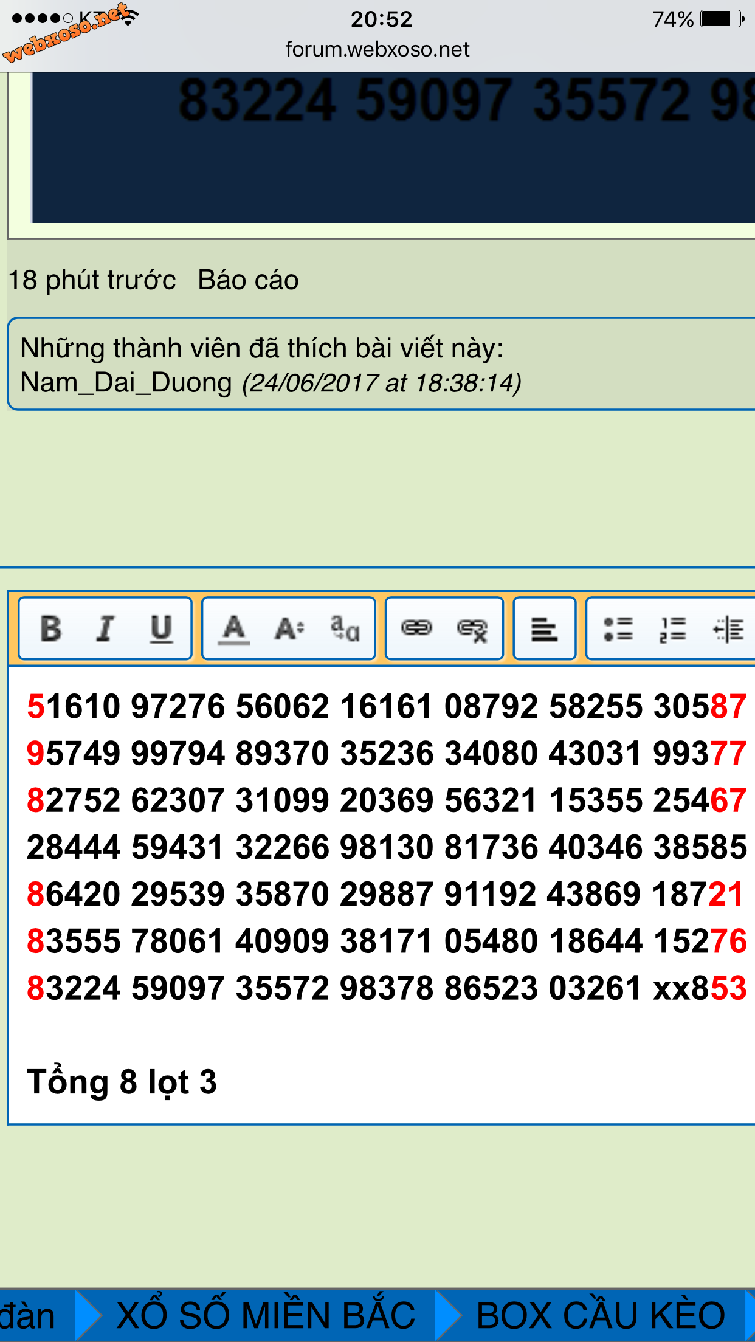
Task: Open the font size option
Action: pos(289,628)
